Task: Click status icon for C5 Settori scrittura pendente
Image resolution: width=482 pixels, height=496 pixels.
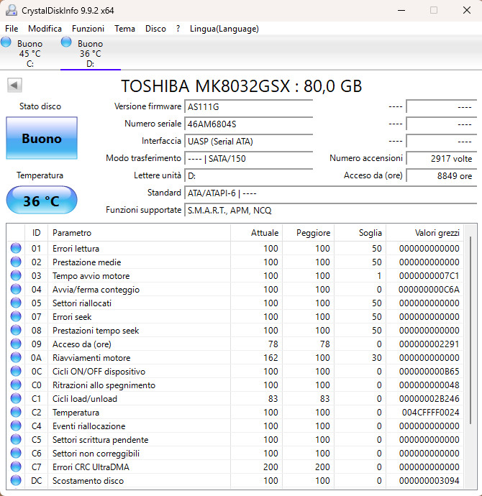Action: (x=16, y=439)
